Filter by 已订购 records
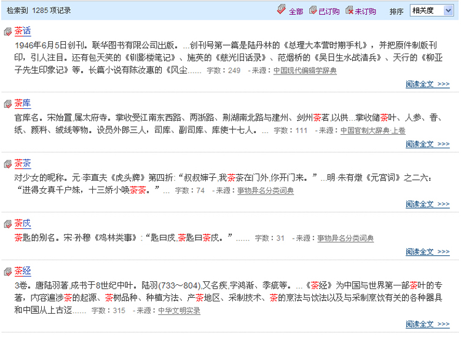 [329, 11]
